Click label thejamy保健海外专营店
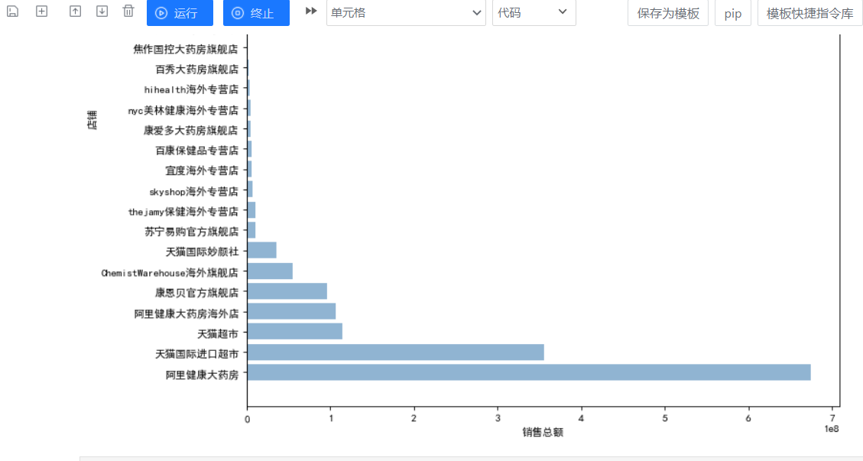Screen dimensions: 863x461 click(x=183, y=212)
